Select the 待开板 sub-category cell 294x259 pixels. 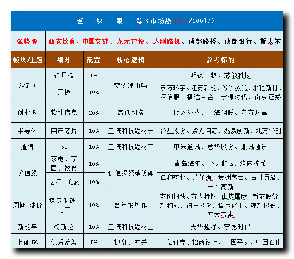[64, 76]
